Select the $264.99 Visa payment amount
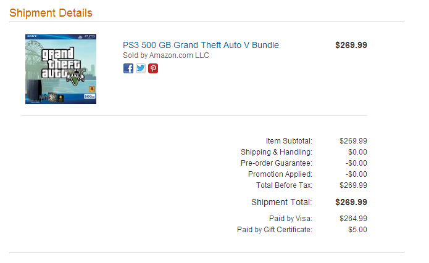Viewport: 429px width, 263px height. [353, 219]
